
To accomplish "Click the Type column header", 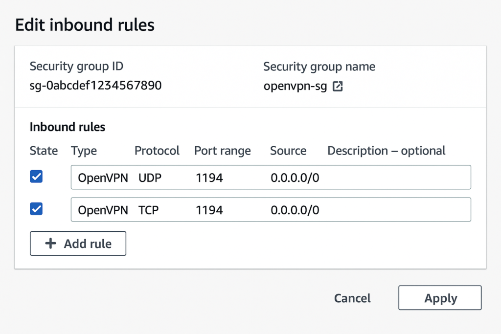I will click(84, 151).
